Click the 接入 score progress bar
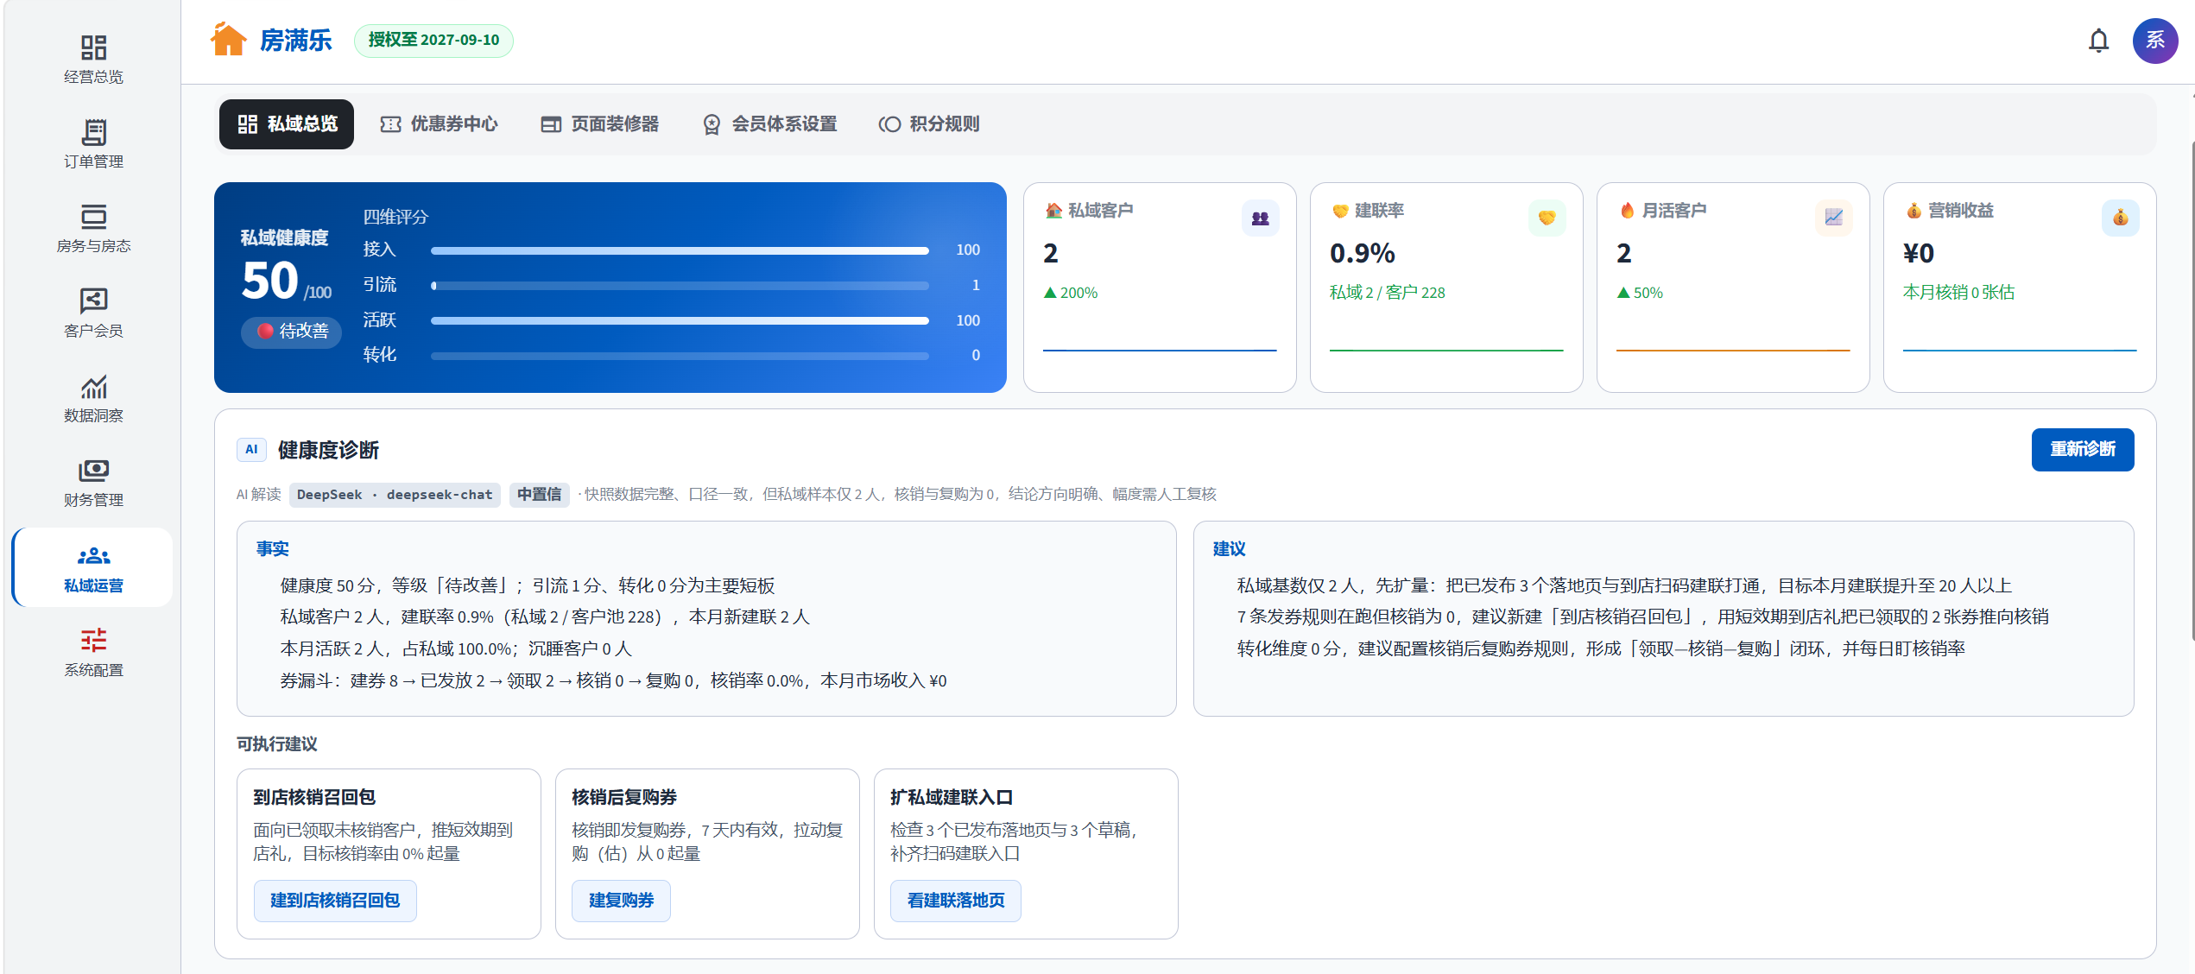This screenshot has height=974, width=2195. pos(680,250)
